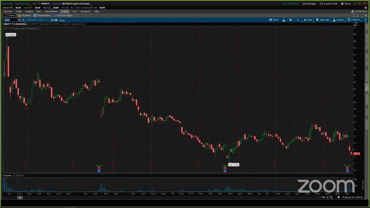Click the SNAP symbol input field
Image resolution: width=370 pixels, height=208 pixels.
pos(11,20)
